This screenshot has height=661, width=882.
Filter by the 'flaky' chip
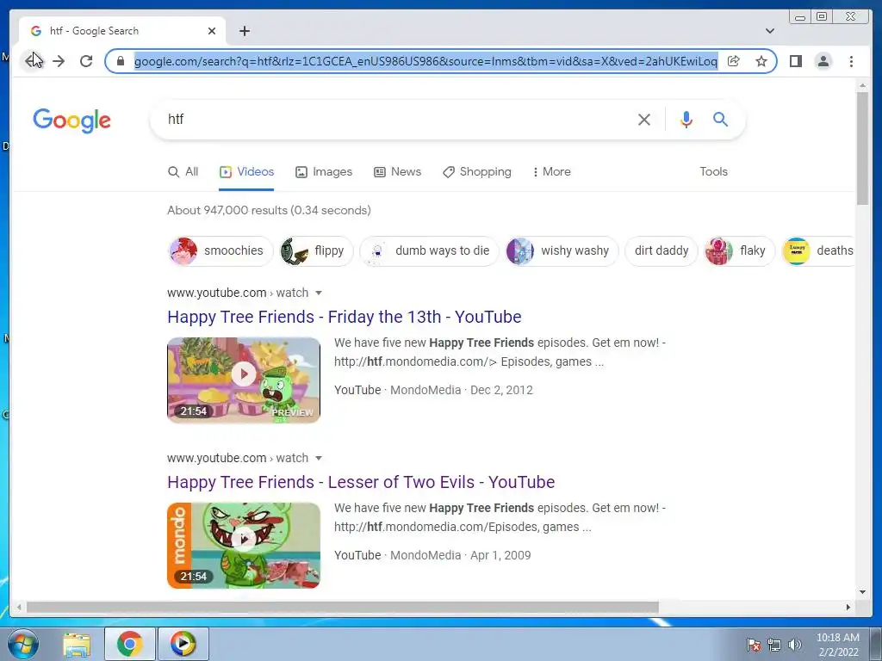739,250
